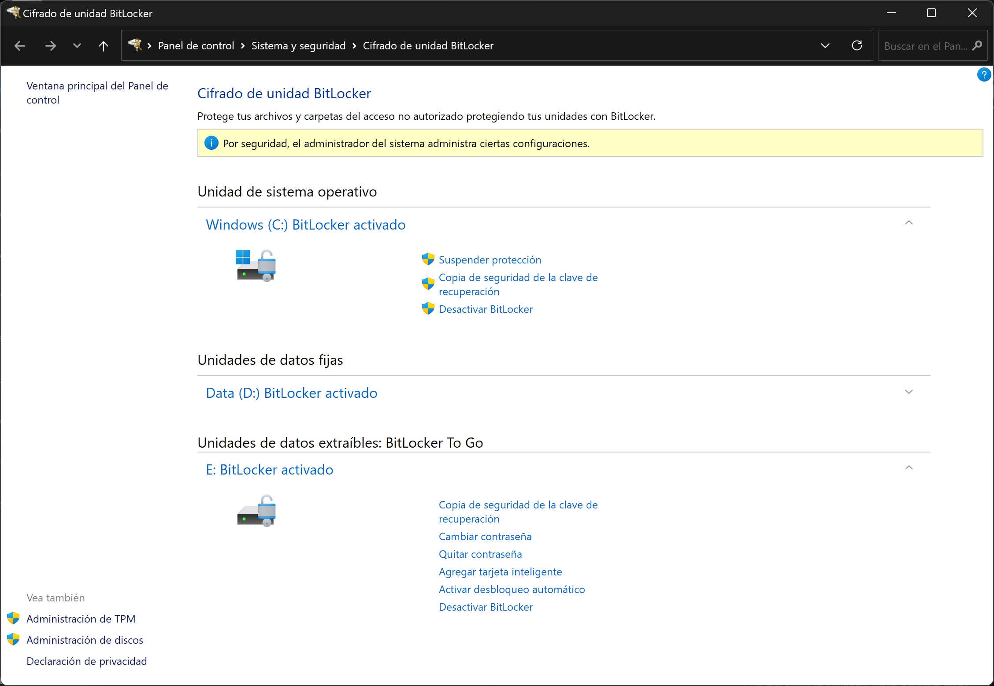This screenshot has height=686, width=994.
Task: Go back with the back arrow
Action: pyautogui.click(x=20, y=46)
